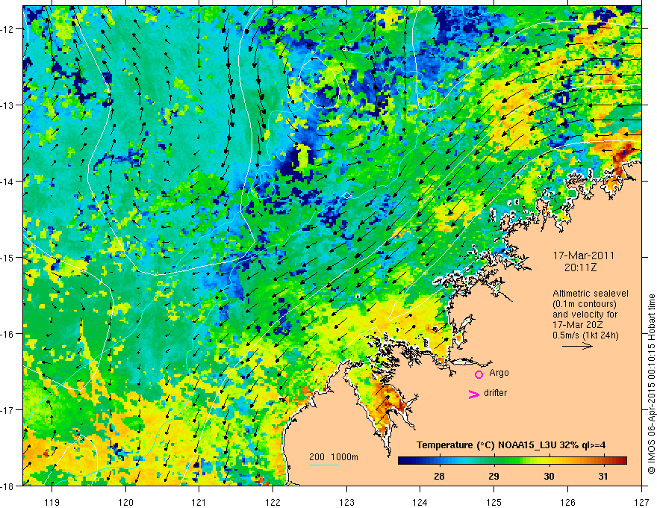This screenshot has height=508, width=657.
Task: Click the '121' longitude axis label
Action: click(199, 502)
